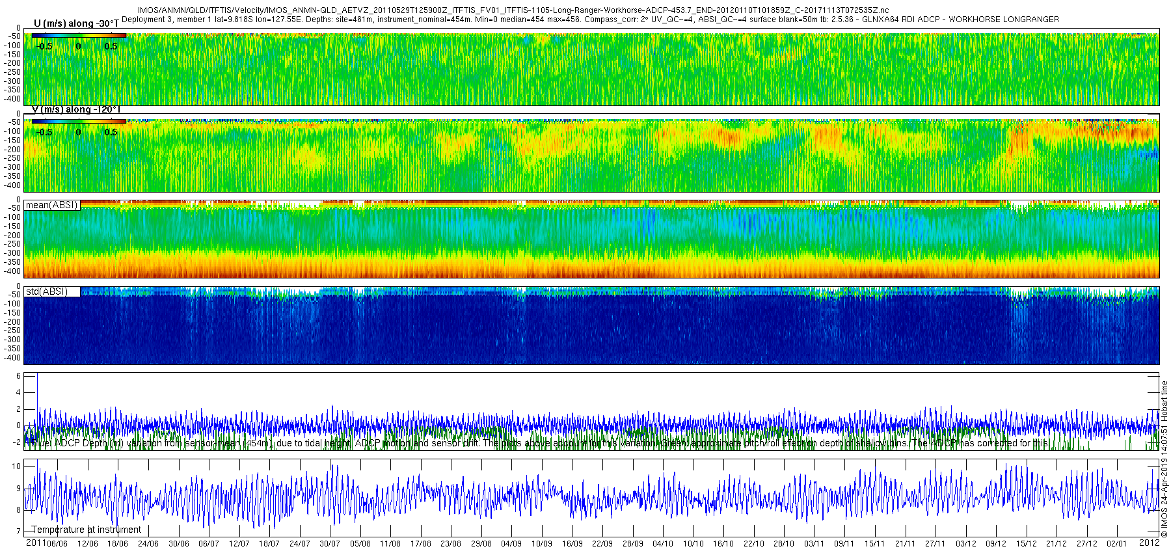
Task: Click the std ABSI heatmap panel
Action: pos(591,325)
